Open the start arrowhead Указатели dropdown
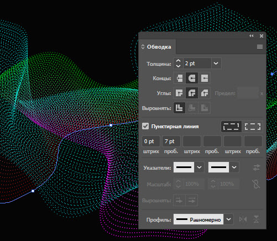Image resolution: width=277 pixels, height=241 pixels. pyautogui.click(x=199, y=167)
